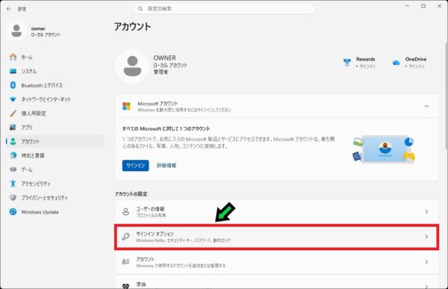Click ゲーム label in sidebar
Screen dimensions: 448x289
[x=27, y=170]
